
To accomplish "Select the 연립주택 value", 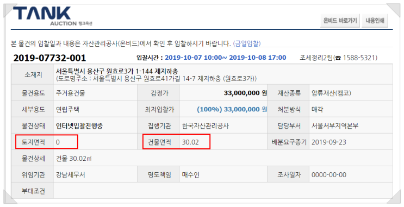I will tap(67, 109).
